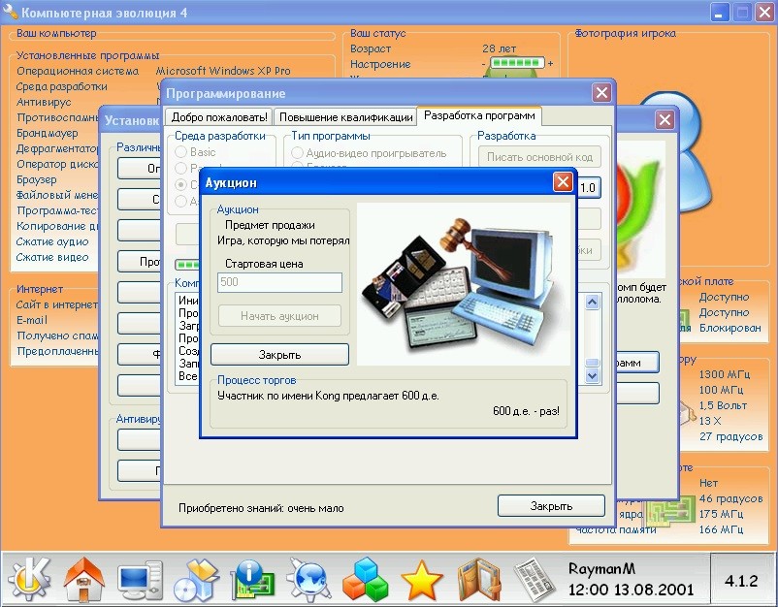The image size is (778, 607).
Task: Click the green progress bar in Программирование window
Action: [x=186, y=264]
